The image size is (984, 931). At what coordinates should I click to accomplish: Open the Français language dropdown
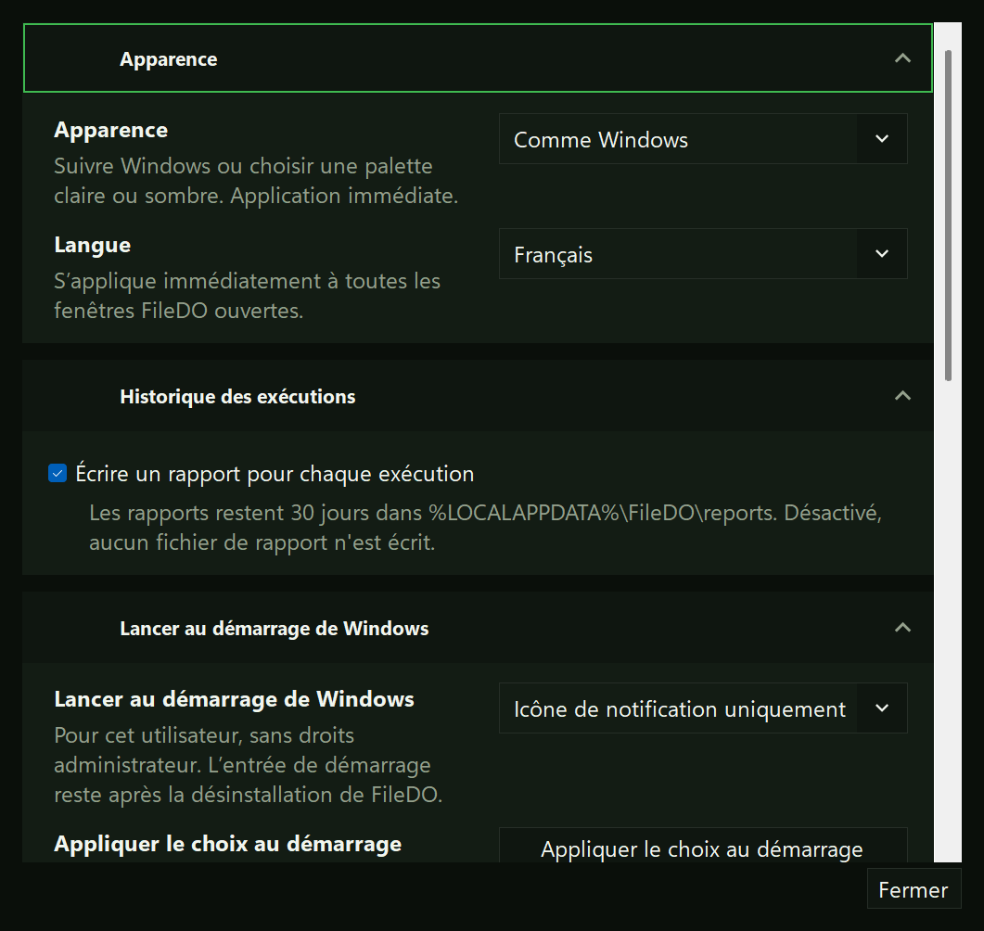tap(703, 253)
